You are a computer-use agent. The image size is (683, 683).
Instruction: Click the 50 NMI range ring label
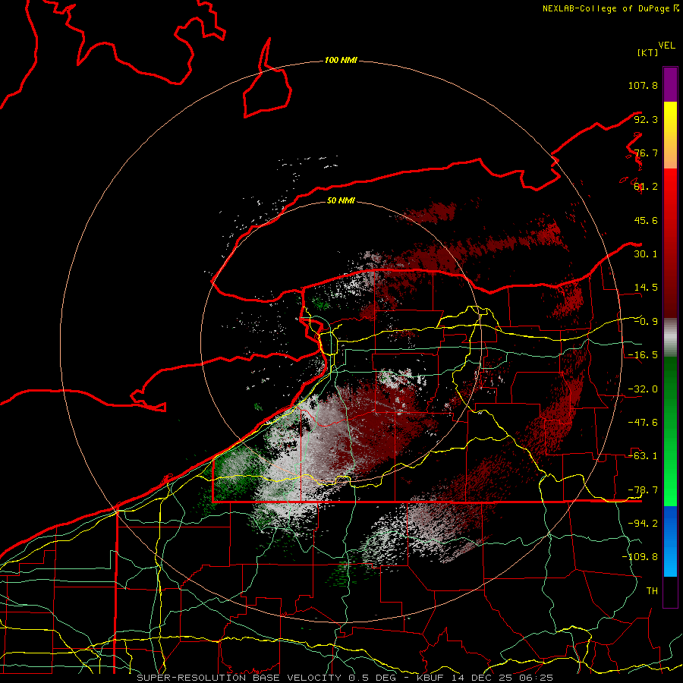tap(341, 200)
